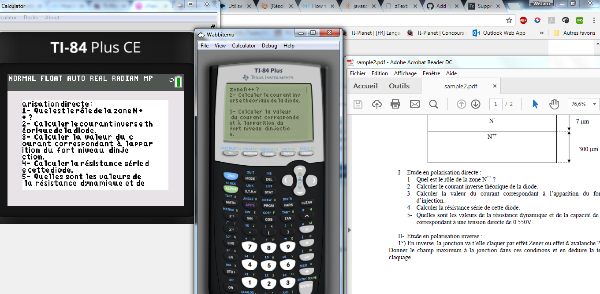Click the STAT key on the calculator
Image resolution: width=600 pixels, height=294 pixels.
pos(269,192)
